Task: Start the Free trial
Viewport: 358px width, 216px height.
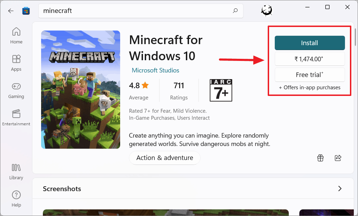Action: [x=309, y=75]
